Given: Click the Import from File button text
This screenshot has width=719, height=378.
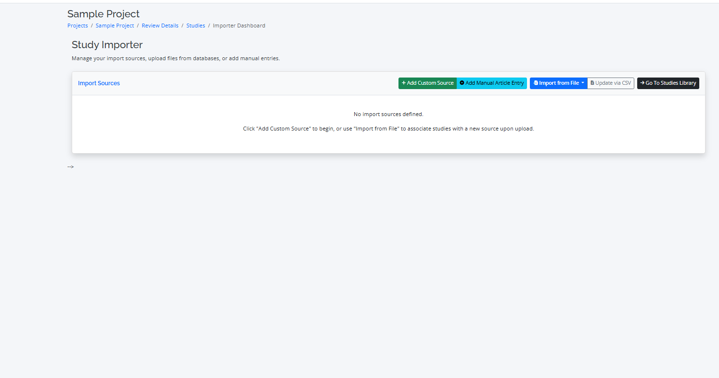Looking at the screenshot, I should pos(559,83).
